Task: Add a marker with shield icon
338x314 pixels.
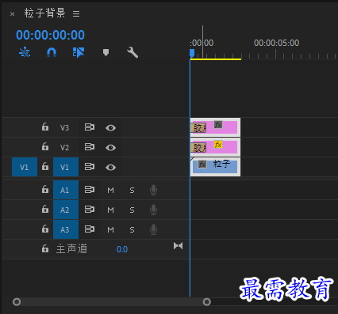Action: [x=106, y=52]
